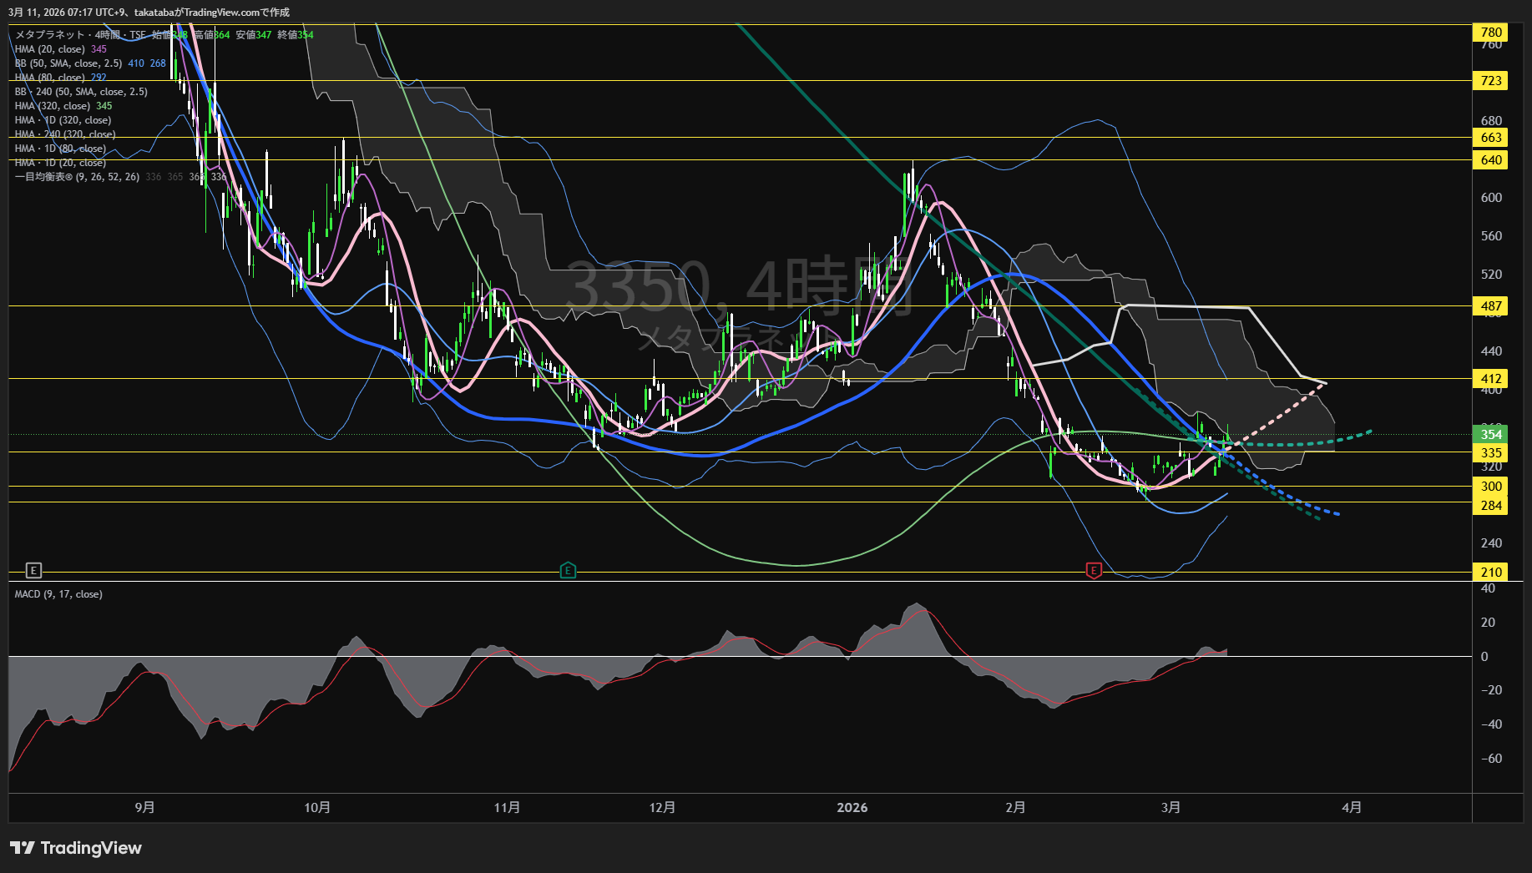Click the green earnings E marker
Image resolution: width=1532 pixels, height=873 pixels.
click(568, 571)
